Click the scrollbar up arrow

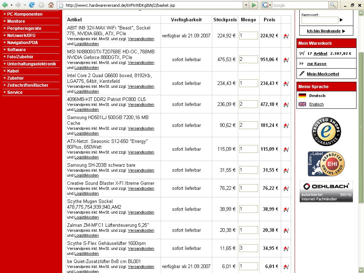(361, 13)
